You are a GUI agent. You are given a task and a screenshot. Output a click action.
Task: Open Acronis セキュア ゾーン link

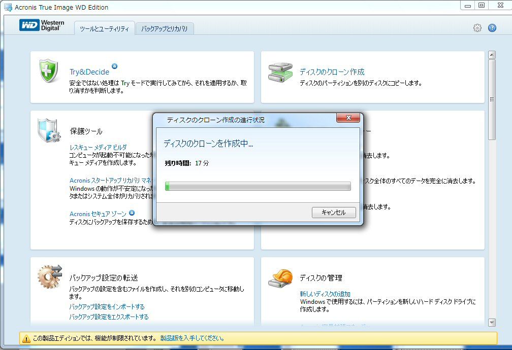[x=98, y=214]
